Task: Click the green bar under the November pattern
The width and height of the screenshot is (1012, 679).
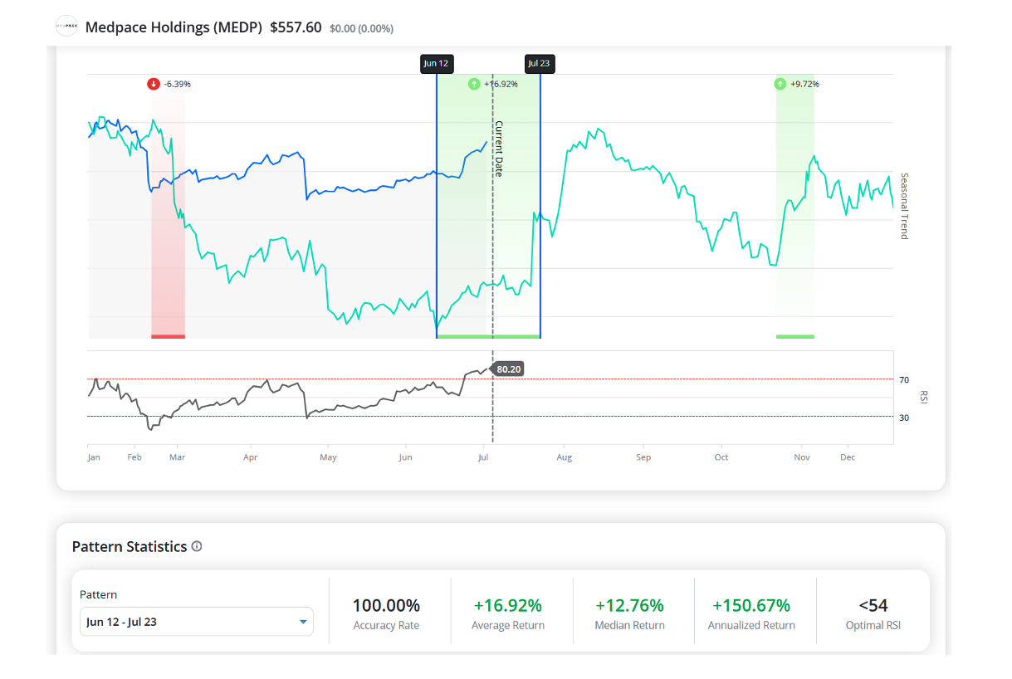Action: (795, 336)
